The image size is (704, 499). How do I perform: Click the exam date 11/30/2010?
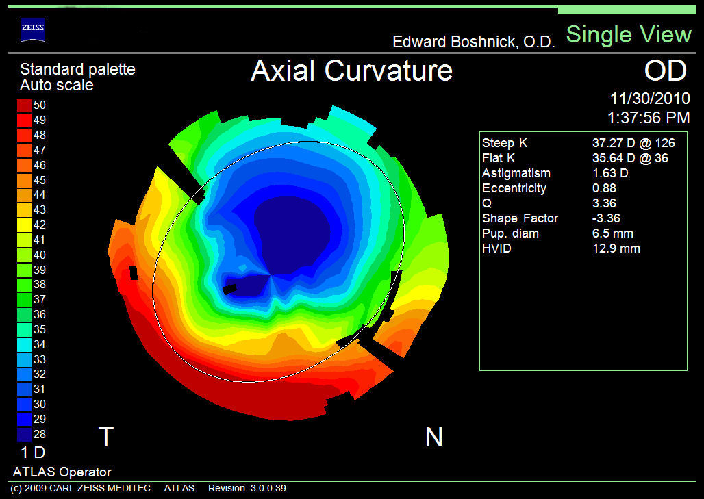click(649, 99)
